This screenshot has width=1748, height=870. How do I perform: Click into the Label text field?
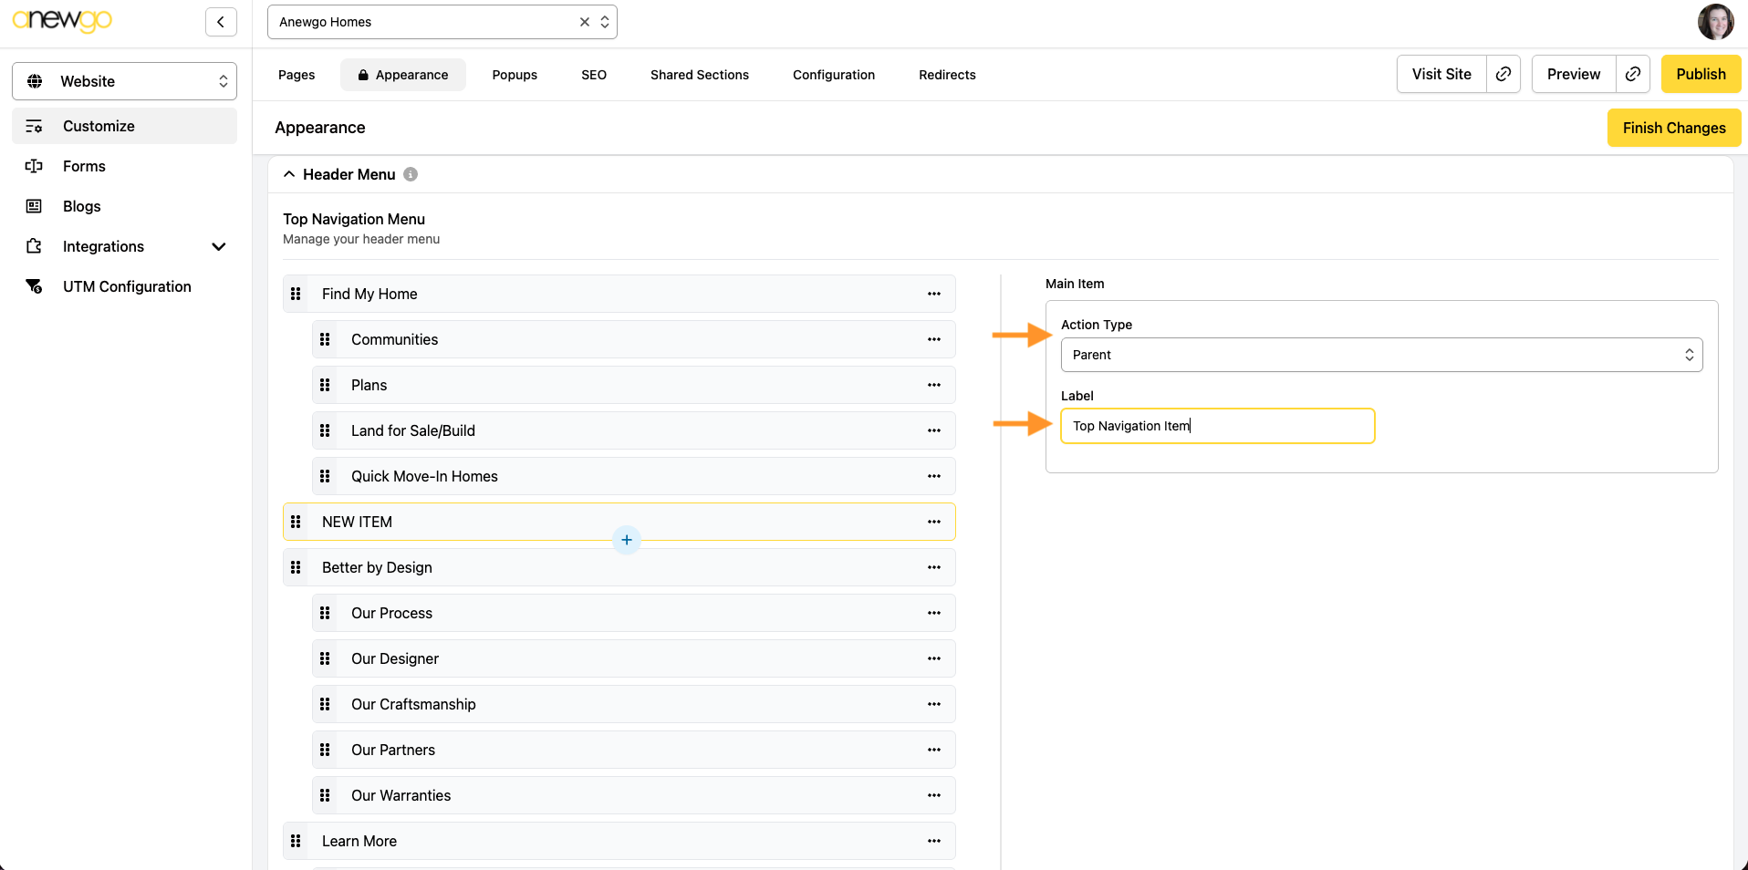coord(1216,426)
